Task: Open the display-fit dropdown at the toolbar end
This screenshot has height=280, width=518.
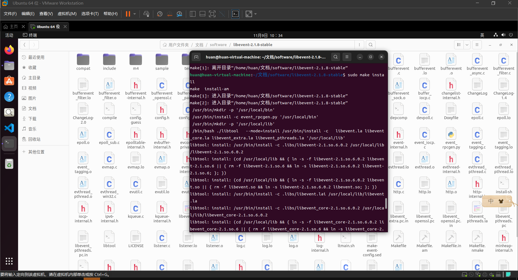Action: [x=255, y=14]
